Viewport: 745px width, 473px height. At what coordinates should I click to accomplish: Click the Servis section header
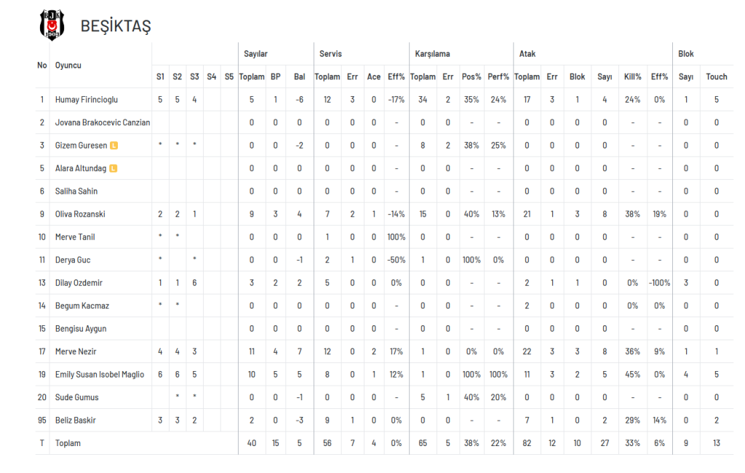(330, 54)
